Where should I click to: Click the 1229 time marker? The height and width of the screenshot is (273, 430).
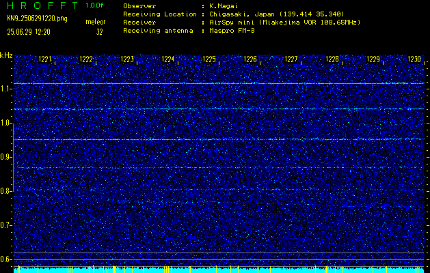[x=373, y=59]
